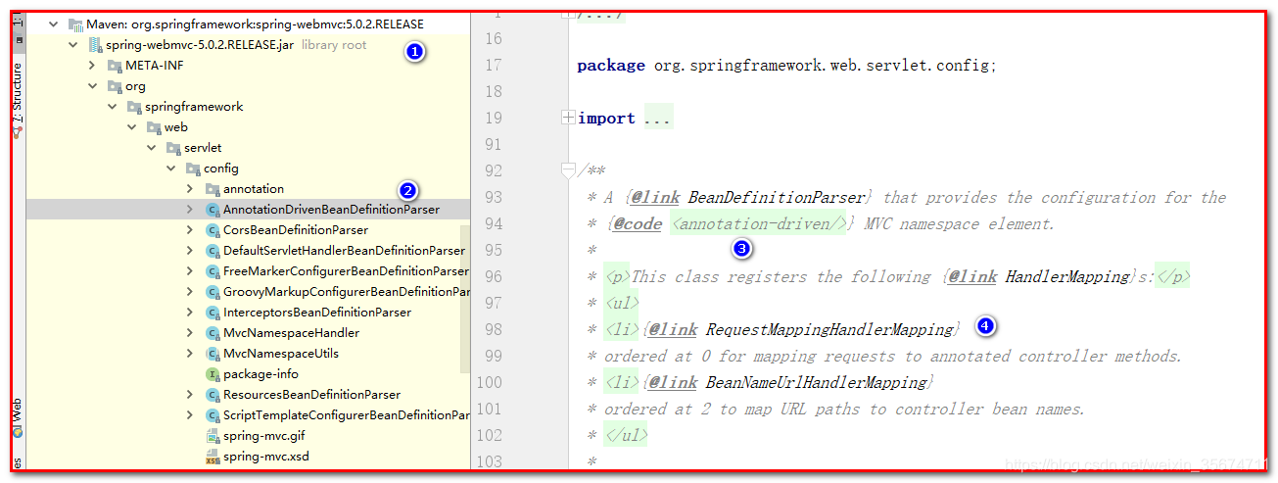Screen dimensions: 1278x483
Task: Expand InterceptorsBeanDefinitionParser class node
Action: pyautogui.click(x=190, y=312)
